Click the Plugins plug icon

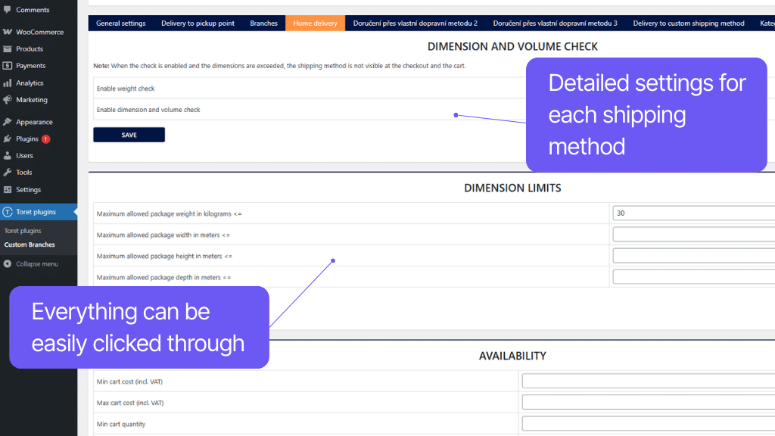(8, 139)
